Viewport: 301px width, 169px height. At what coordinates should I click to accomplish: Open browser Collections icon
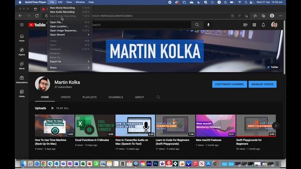point(263,15)
